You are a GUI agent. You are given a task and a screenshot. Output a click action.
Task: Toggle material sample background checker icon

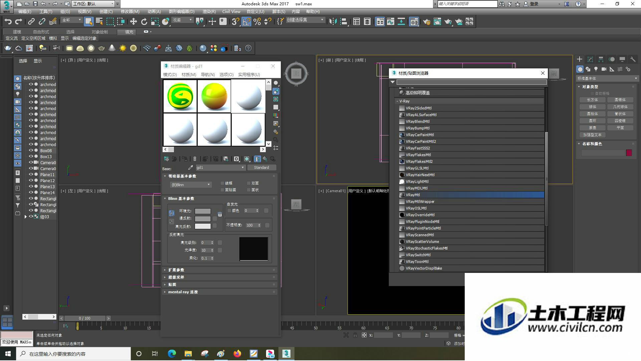point(276,99)
